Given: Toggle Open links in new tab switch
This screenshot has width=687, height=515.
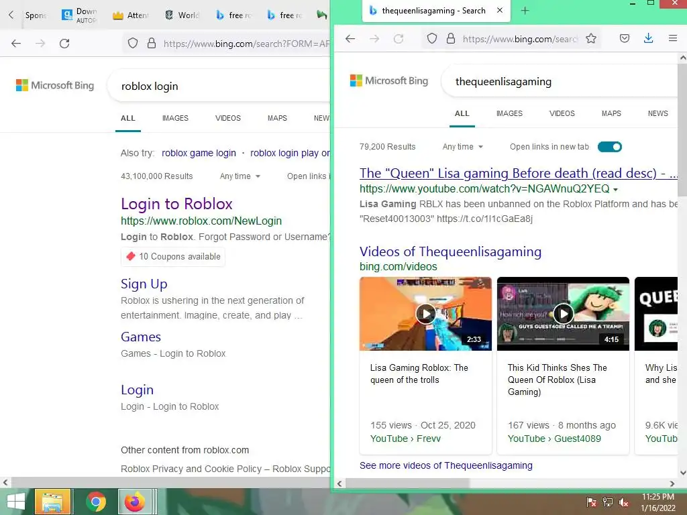Looking at the screenshot, I should 609,147.
